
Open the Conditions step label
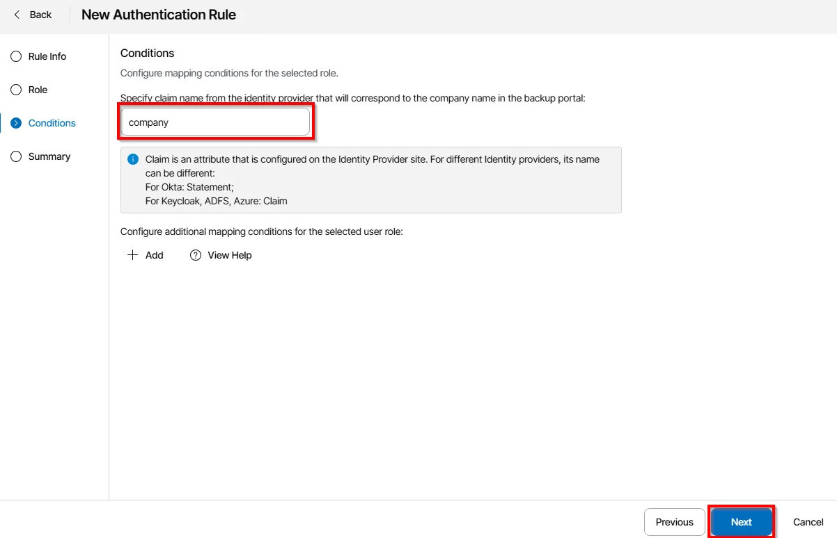52,123
